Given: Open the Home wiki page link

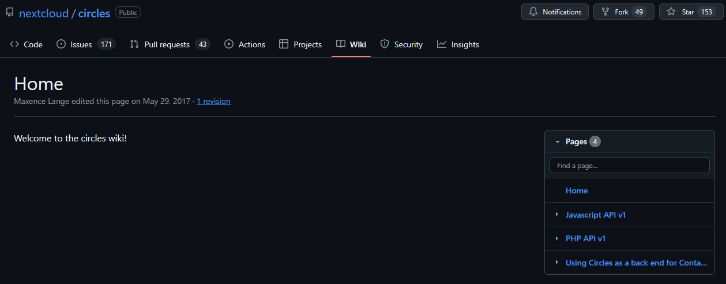Looking at the screenshot, I should pos(577,191).
